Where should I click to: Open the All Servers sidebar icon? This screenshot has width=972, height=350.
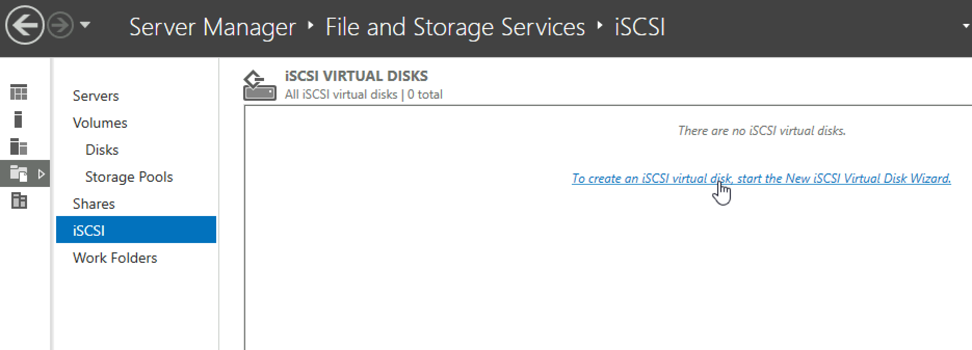(19, 146)
